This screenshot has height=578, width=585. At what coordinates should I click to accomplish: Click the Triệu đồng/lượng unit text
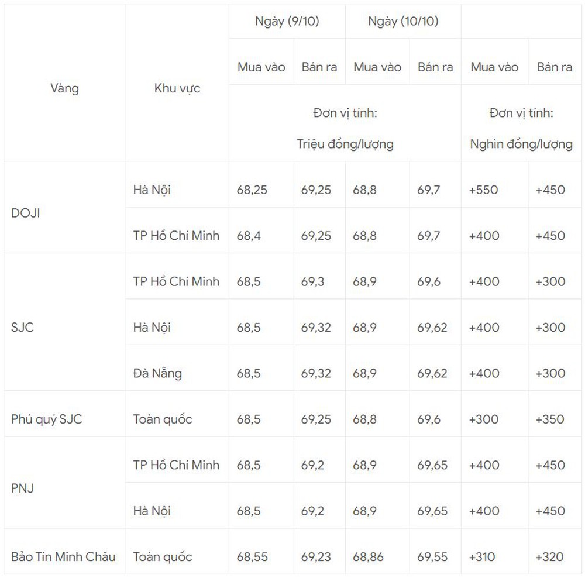(345, 144)
